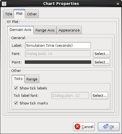Screen dimensions: 122x134
Task: Open the Appearance tab
Action: pos(69,30)
